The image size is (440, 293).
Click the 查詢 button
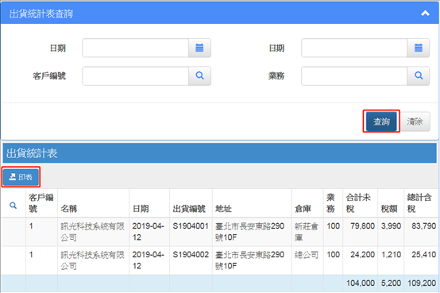[x=381, y=121]
